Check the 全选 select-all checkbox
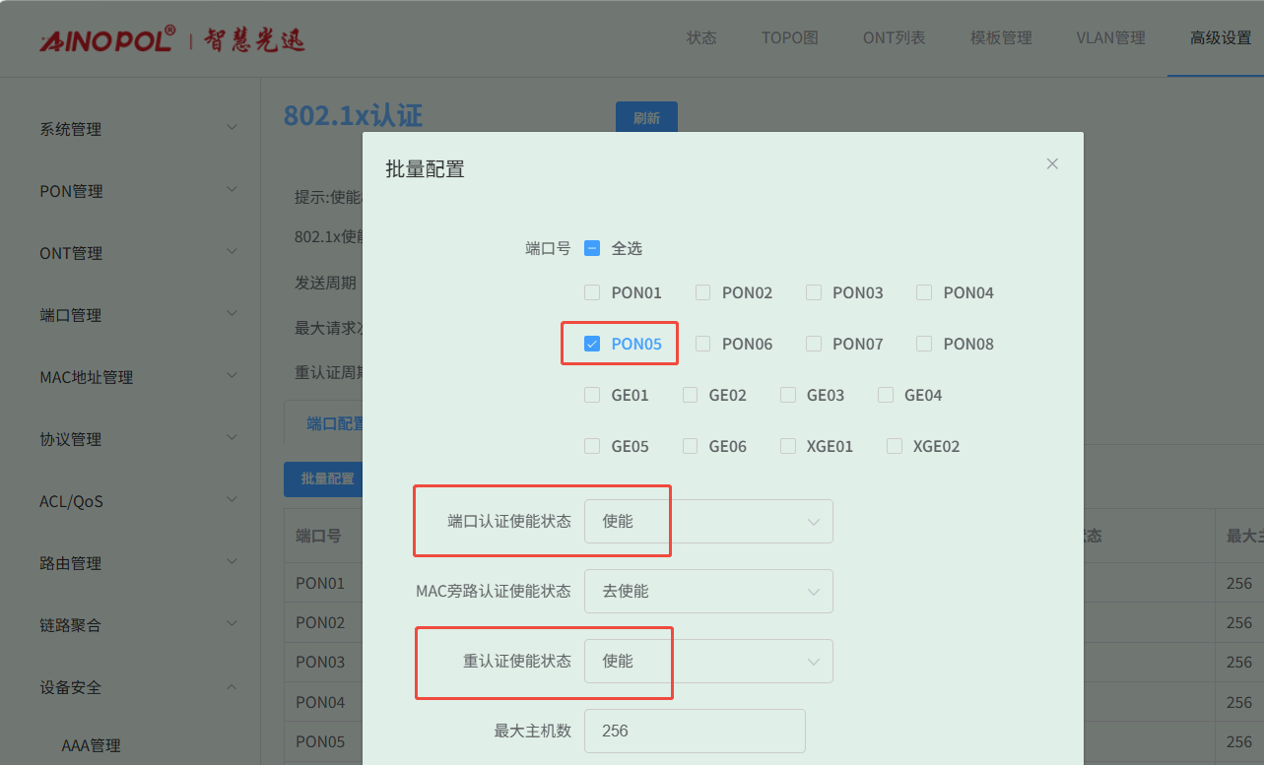The image size is (1264, 765). click(592, 248)
